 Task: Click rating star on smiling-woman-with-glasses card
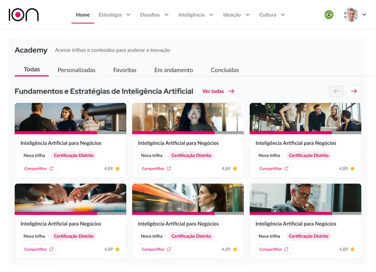click(x=235, y=169)
